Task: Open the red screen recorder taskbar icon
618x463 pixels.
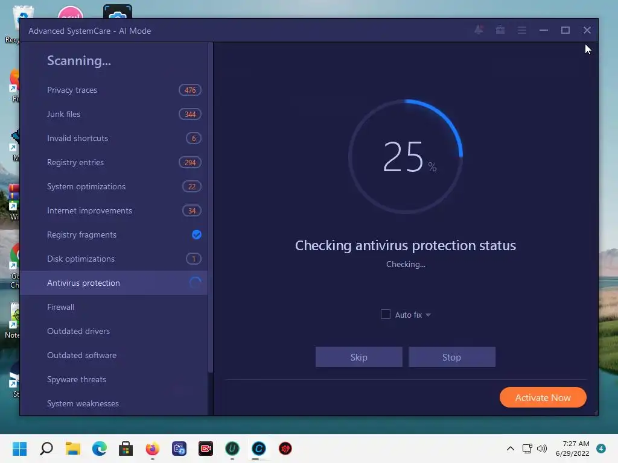Action: pos(206,449)
